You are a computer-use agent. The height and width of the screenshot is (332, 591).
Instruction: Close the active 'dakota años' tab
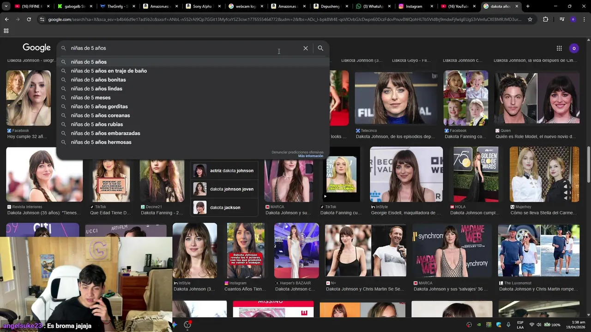pos(517,6)
